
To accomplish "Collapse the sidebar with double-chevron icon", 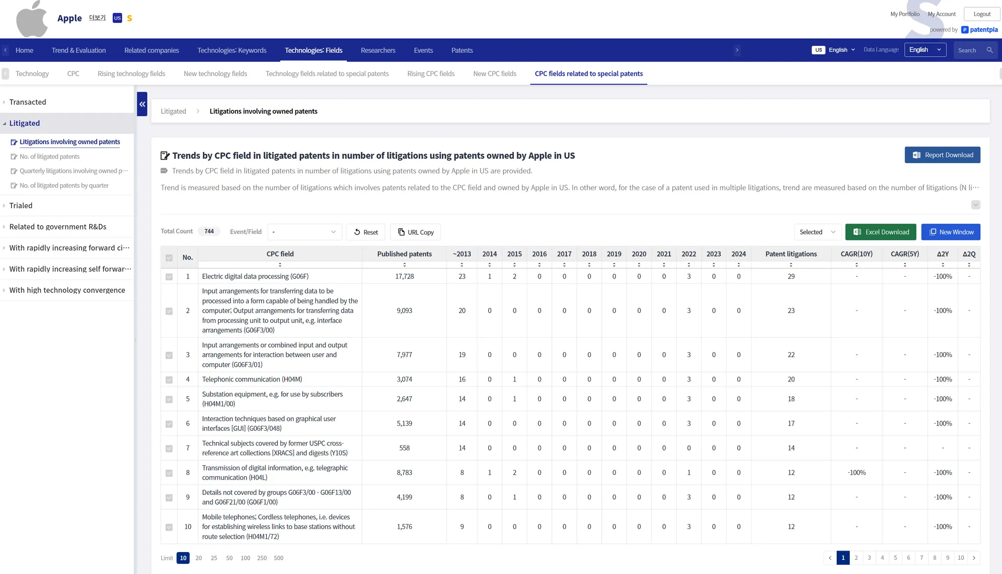I will [x=142, y=104].
